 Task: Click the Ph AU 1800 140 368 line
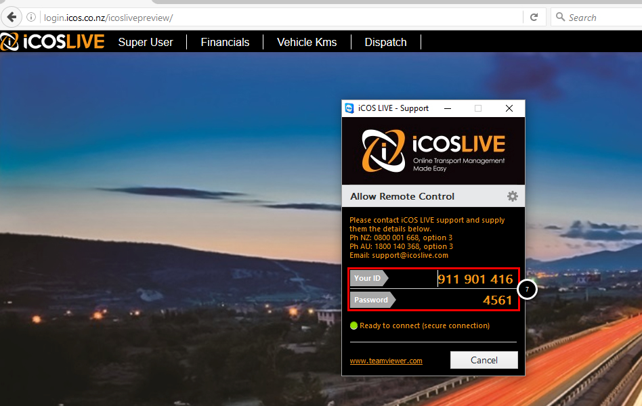(401, 246)
